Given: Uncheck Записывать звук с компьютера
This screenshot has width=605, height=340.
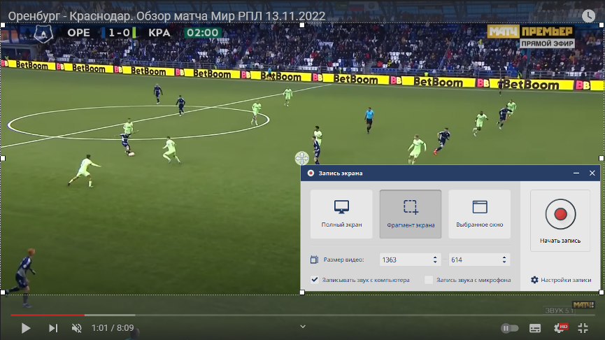Looking at the screenshot, I should [315, 280].
